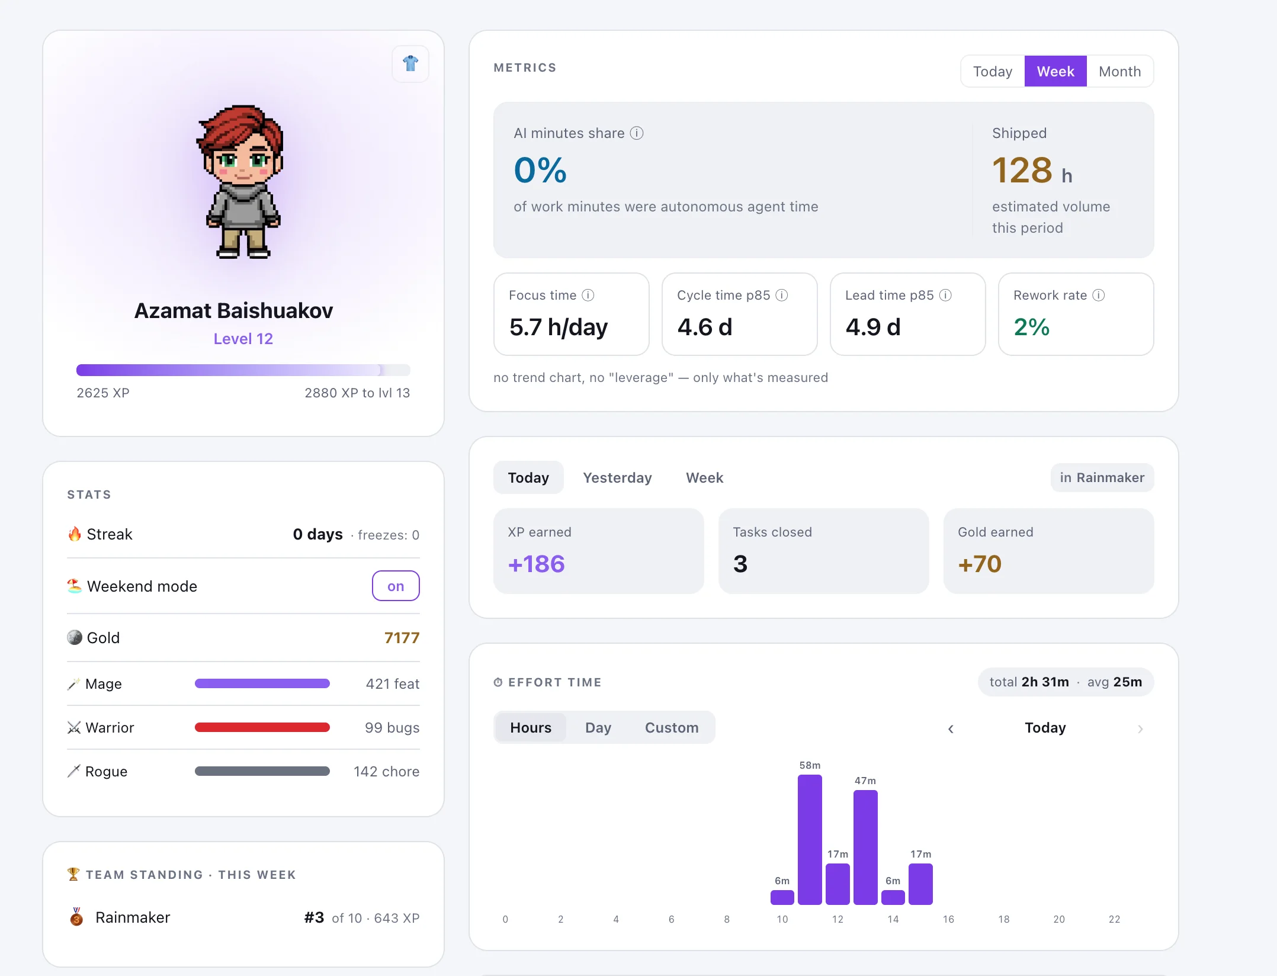Open the Rainmaker team standing row

(243, 917)
